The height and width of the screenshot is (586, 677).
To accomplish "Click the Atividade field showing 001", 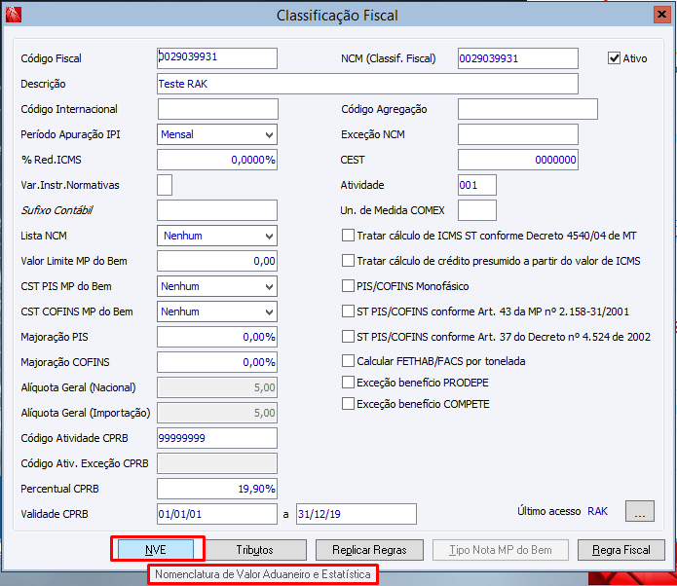I will click(477, 185).
